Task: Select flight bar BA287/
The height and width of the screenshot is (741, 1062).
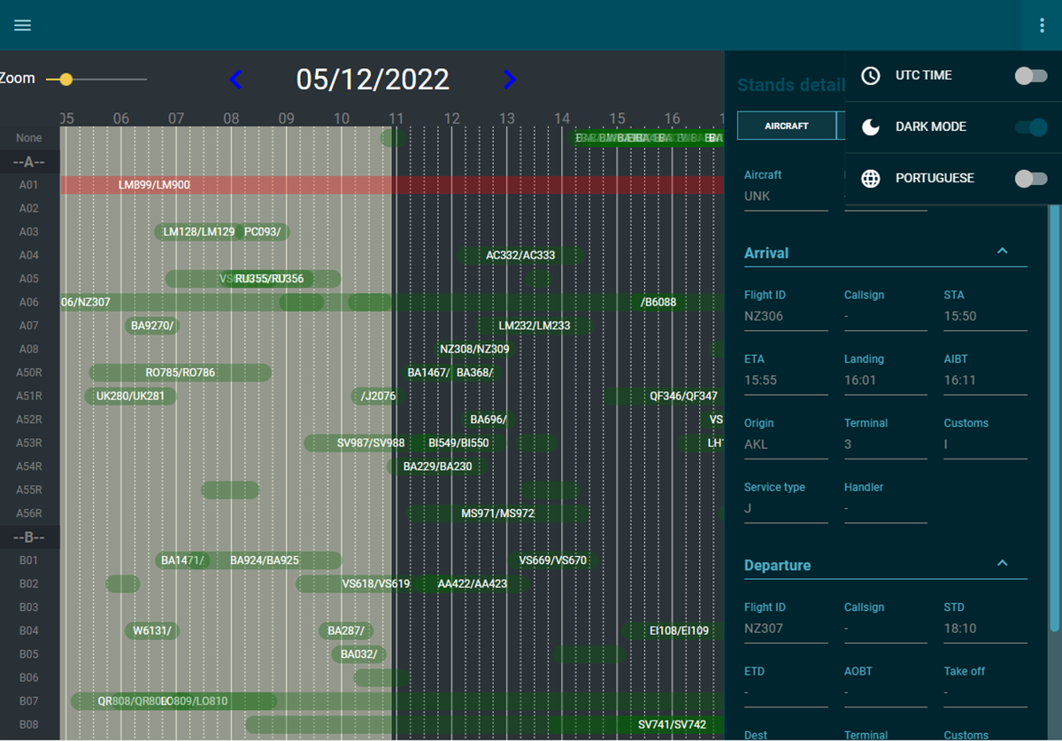Action: coord(346,630)
